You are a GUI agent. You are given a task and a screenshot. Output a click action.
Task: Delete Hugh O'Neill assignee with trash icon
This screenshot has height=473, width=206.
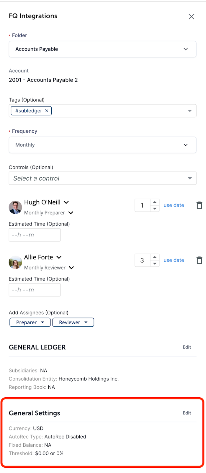pyautogui.click(x=200, y=205)
